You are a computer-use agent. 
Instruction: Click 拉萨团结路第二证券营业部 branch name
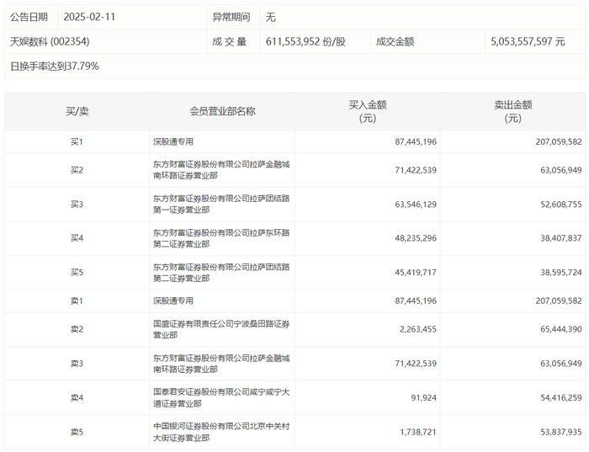(x=221, y=273)
